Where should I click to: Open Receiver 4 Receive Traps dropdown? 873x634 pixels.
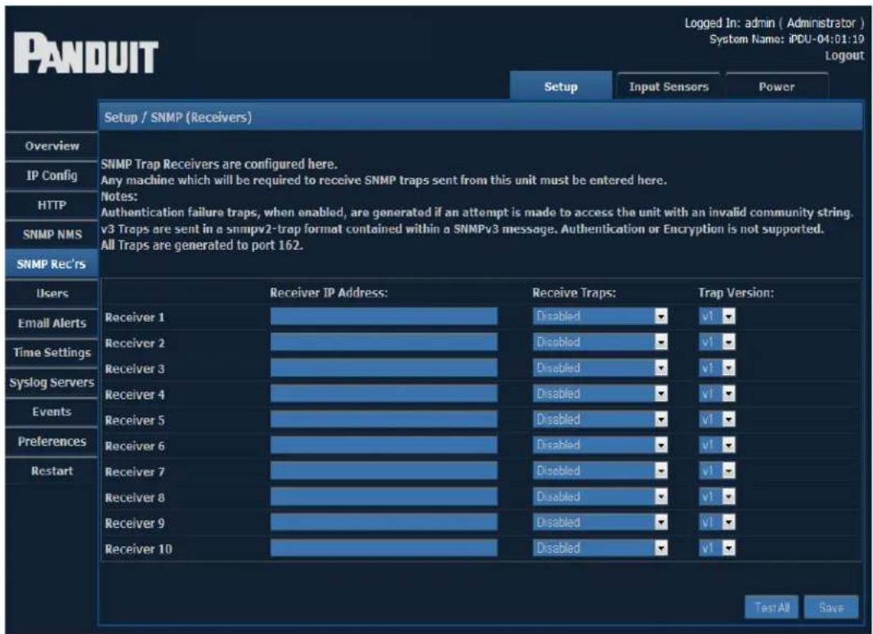[600, 394]
